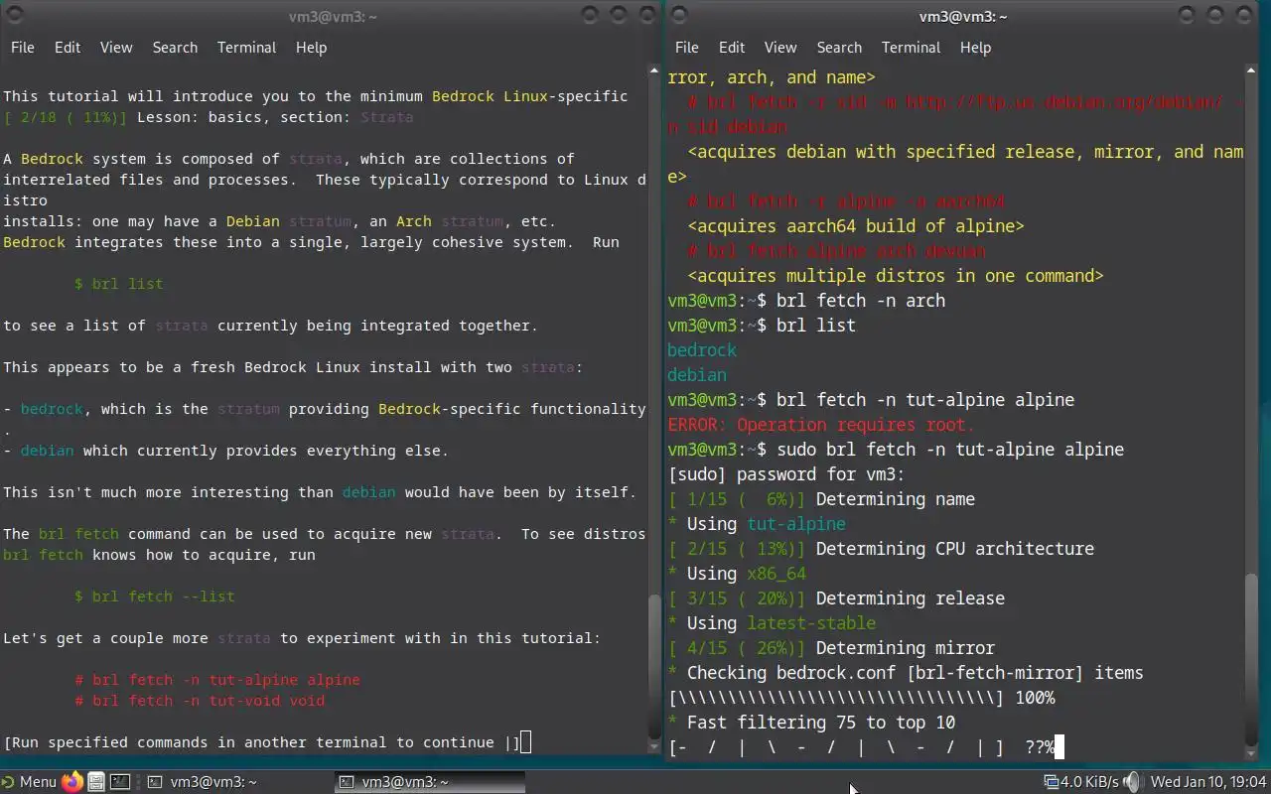Open the Menu button on the taskbar
The width and height of the screenshot is (1271, 794).
coord(29,782)
